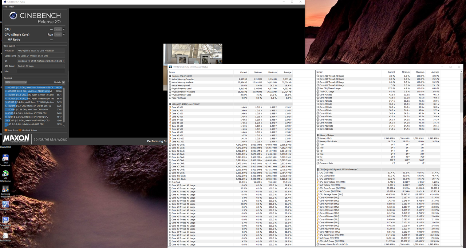Click the HWiNFO64 Sensor Status title icon
Screen dimensions: 466x248
pyautogui.click(x=170, y=67)
